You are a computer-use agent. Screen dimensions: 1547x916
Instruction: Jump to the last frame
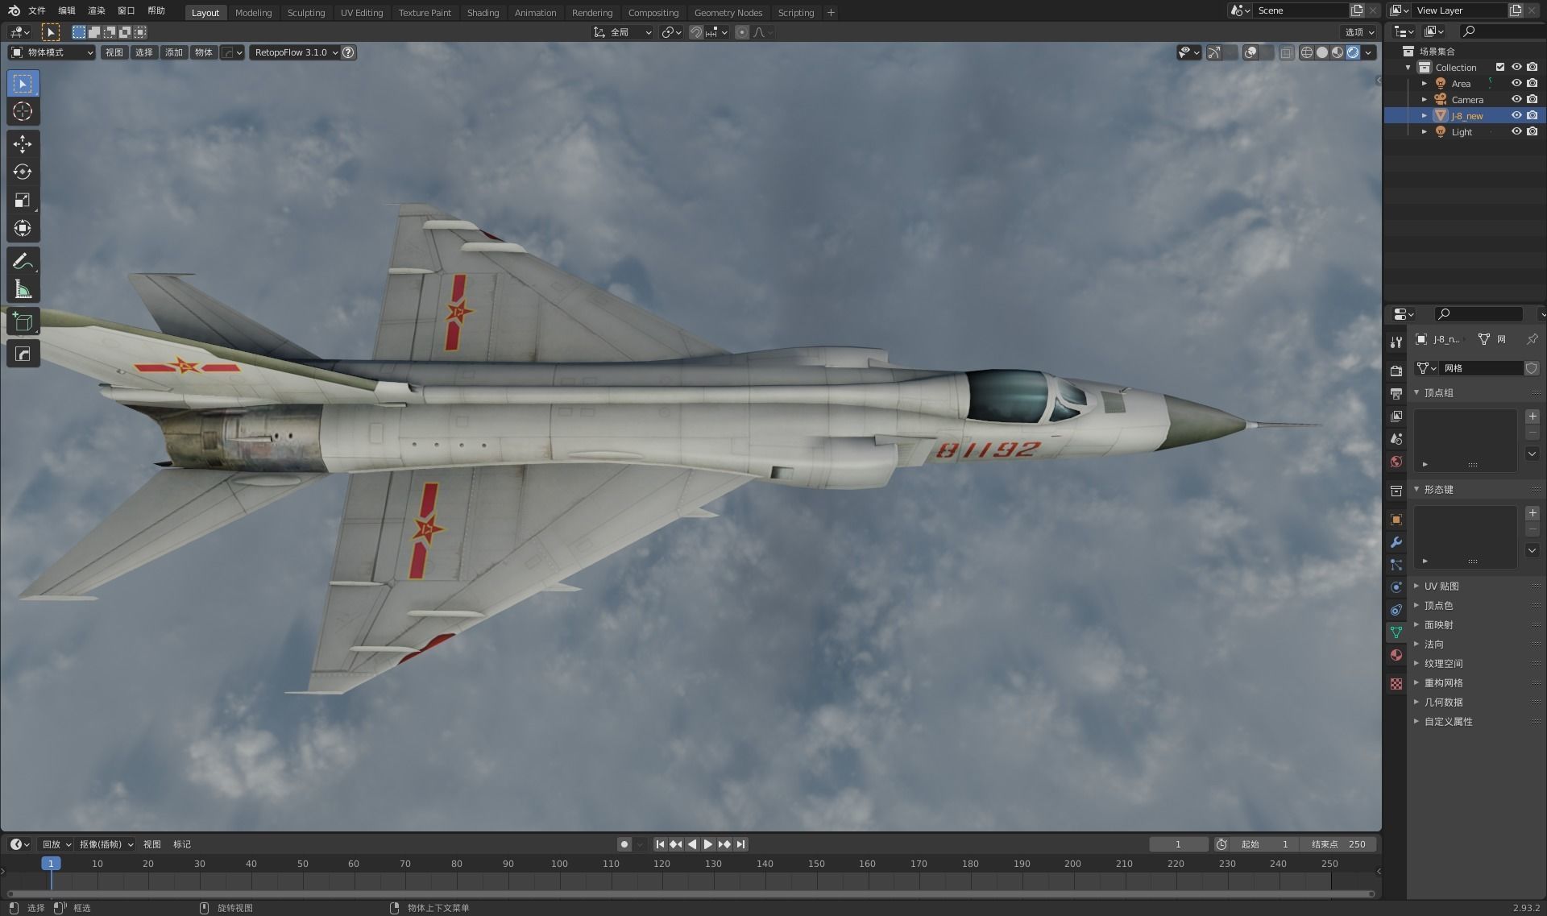pos(740,844)
